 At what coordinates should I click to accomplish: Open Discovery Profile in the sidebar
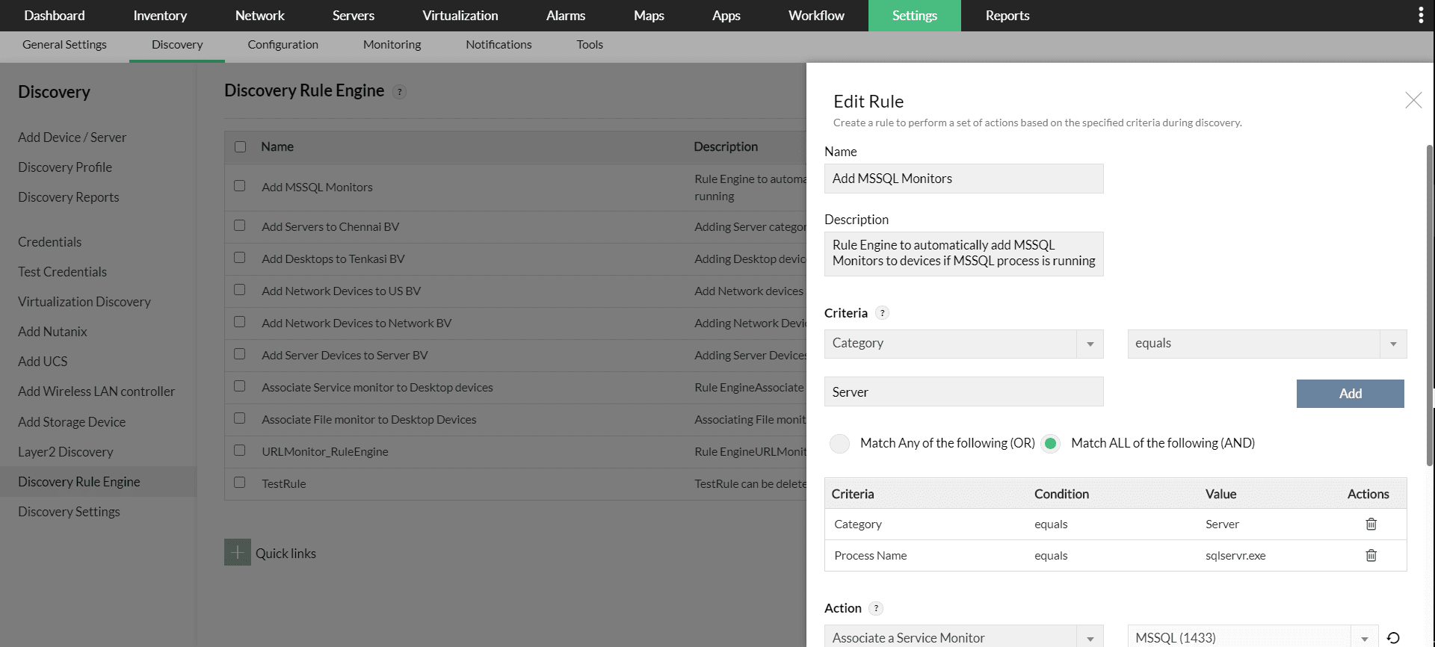65,167
